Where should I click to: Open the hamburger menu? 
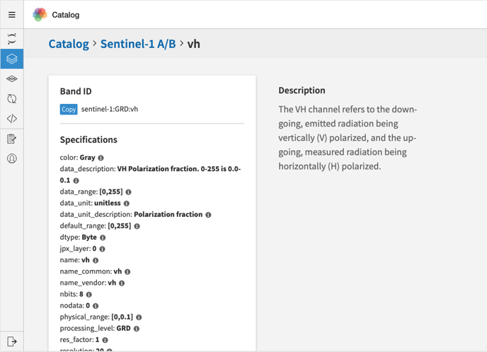[x=12, y=14]
